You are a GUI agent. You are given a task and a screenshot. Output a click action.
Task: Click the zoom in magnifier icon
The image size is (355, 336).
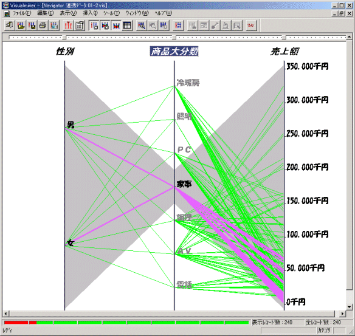pos(142,25)
